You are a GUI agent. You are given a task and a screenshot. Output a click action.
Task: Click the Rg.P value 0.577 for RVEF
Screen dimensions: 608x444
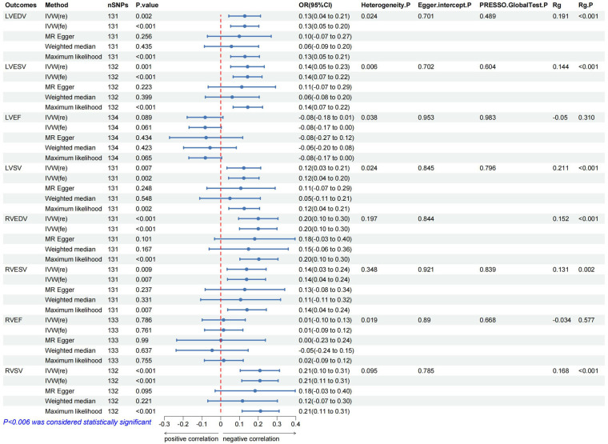(x=586, y=320)
